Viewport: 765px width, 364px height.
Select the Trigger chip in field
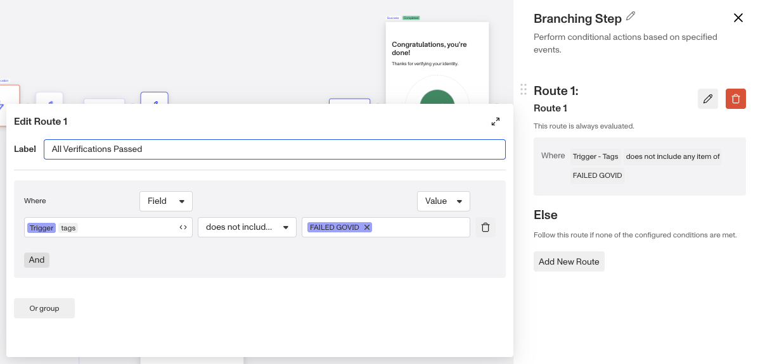[x=41, y=228]
